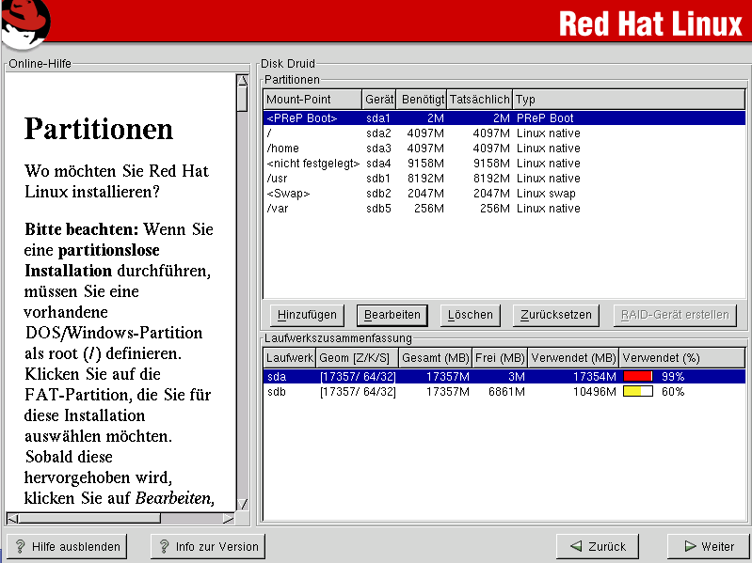
Task: Click the Zurücksetzen button
Action: [557, 315]
